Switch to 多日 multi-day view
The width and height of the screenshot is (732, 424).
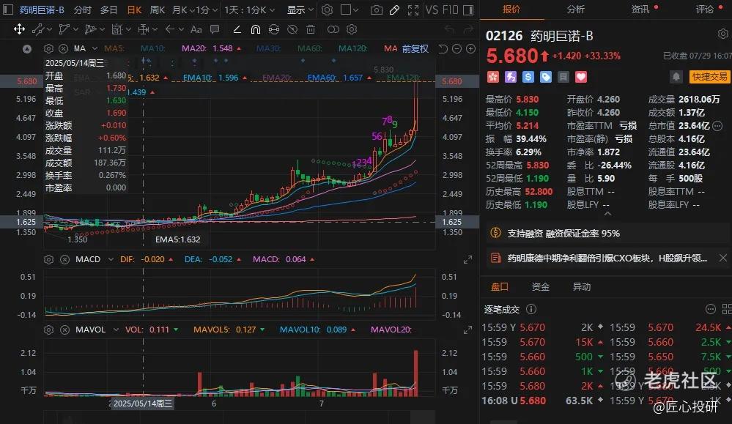tap(108, 10)
